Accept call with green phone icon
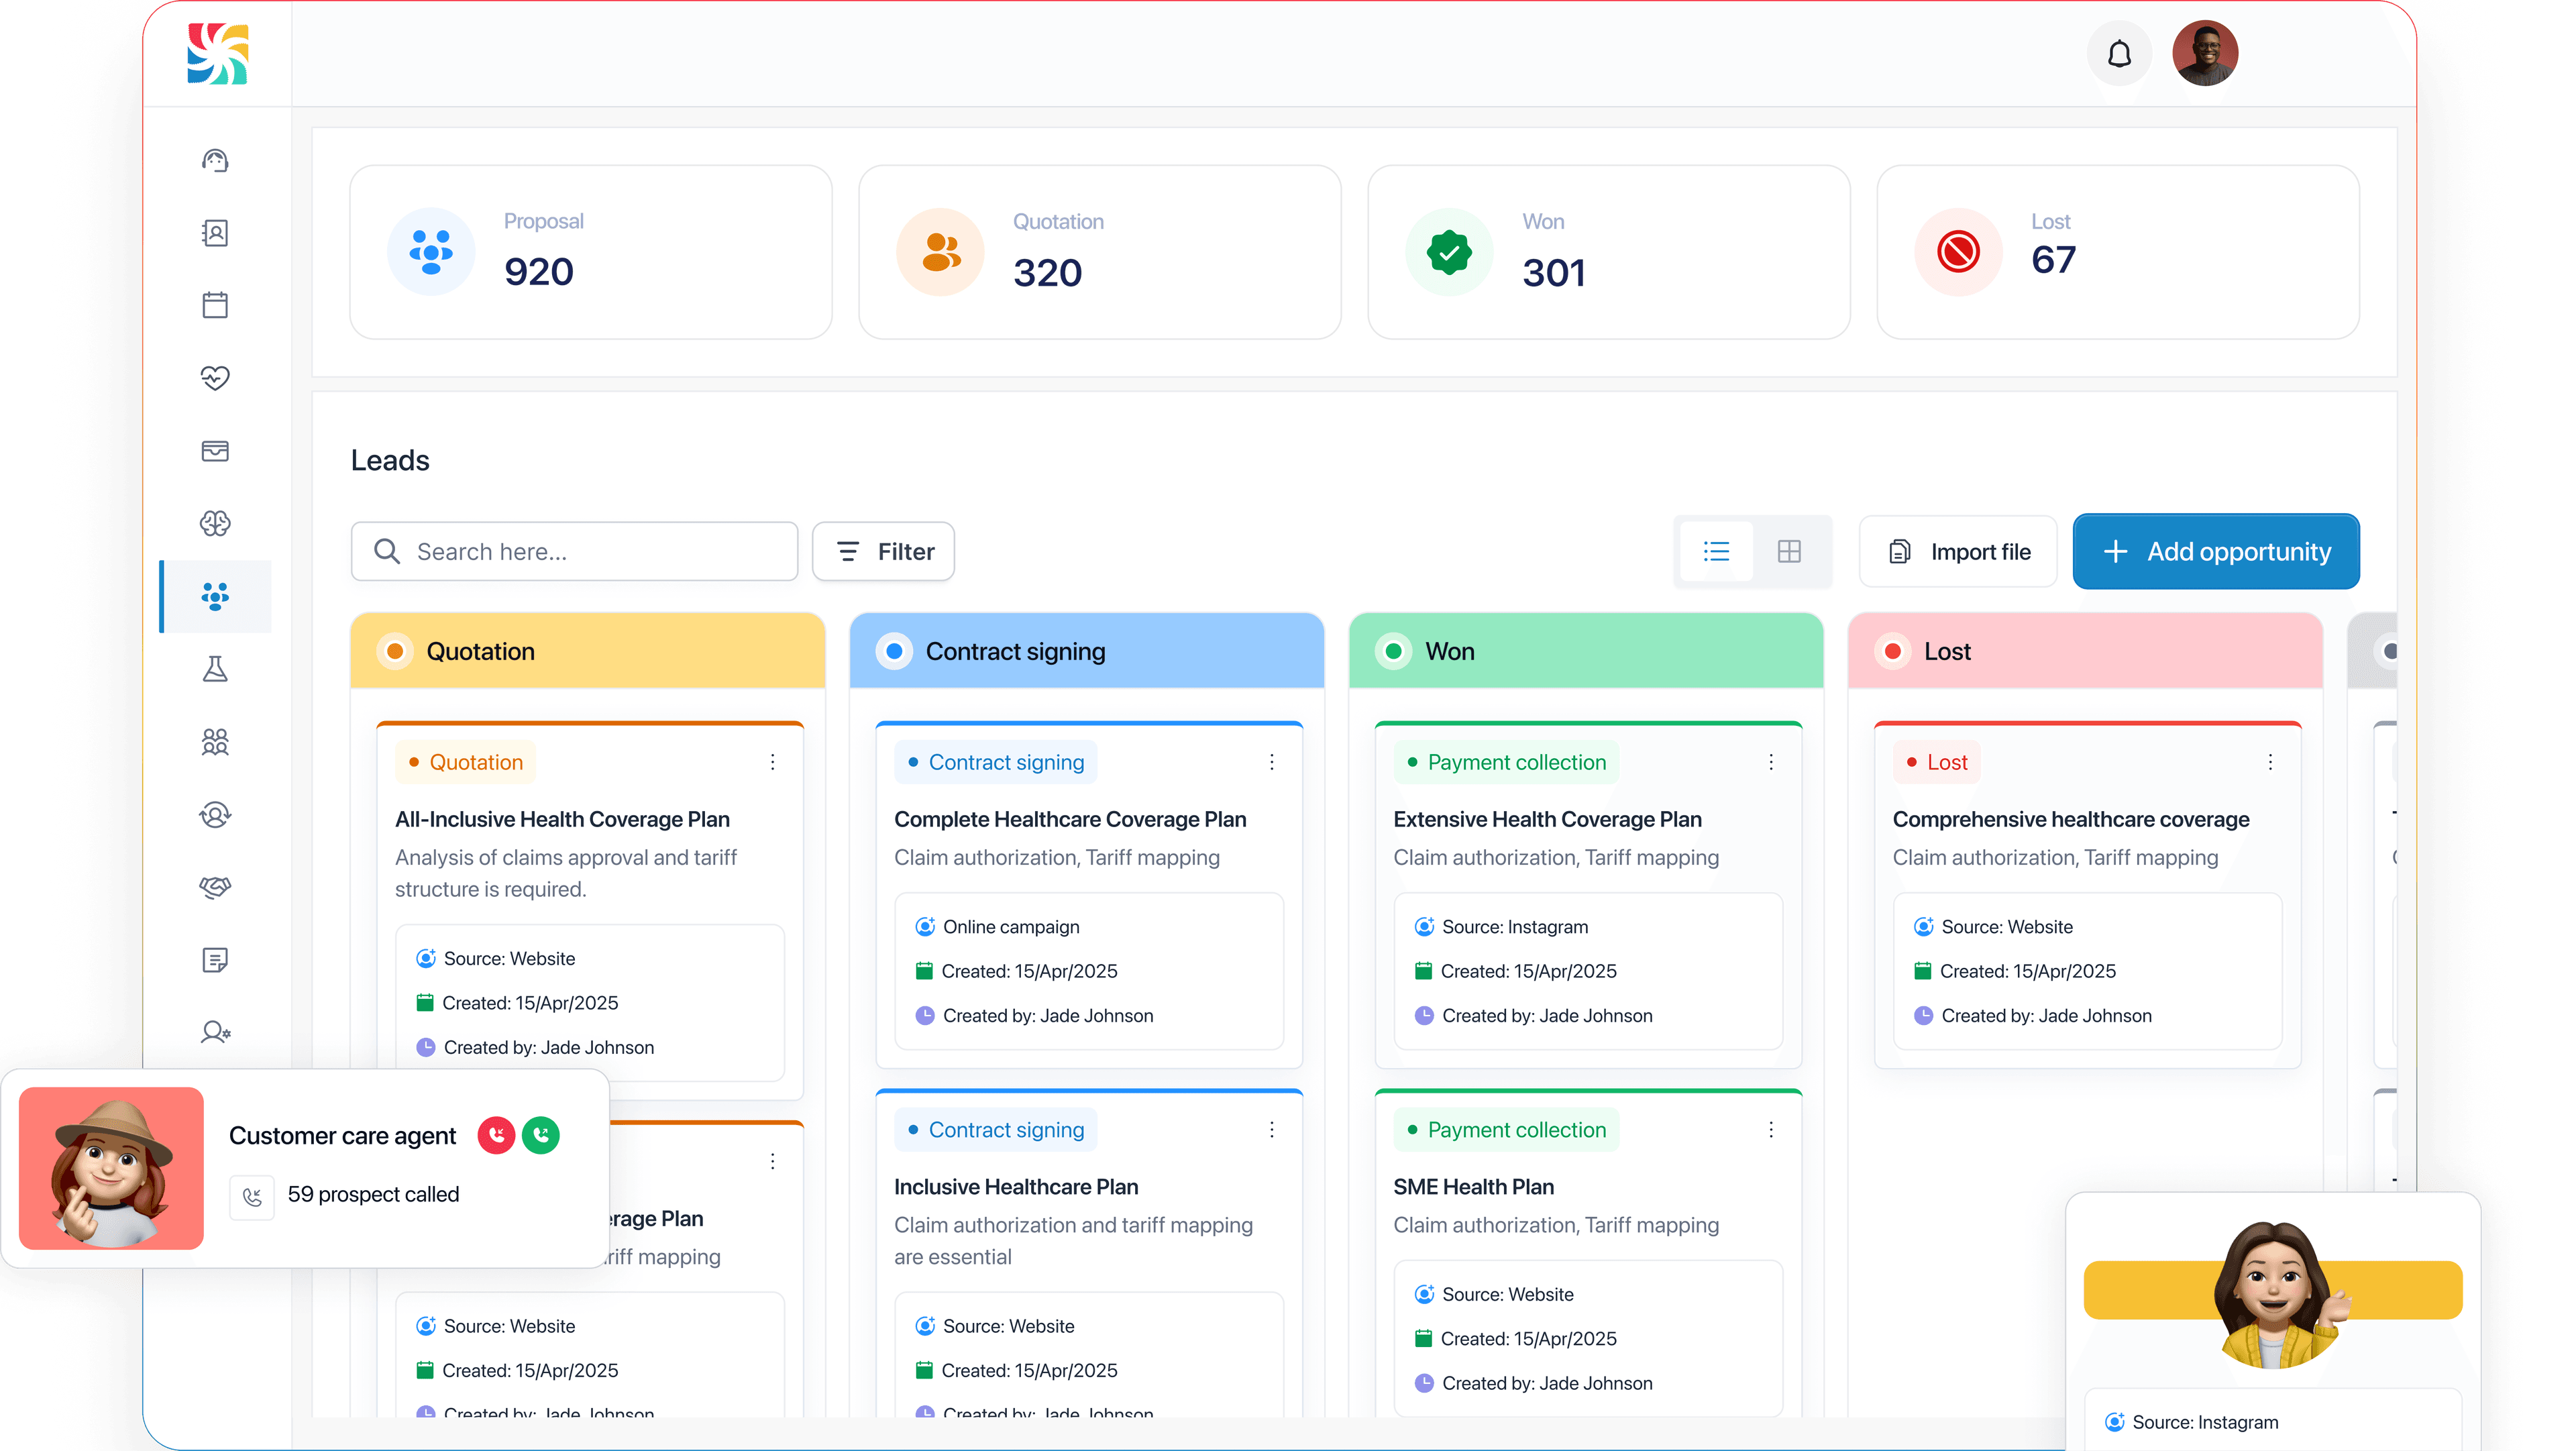2576x1451 pixels. [x=541, y=1135]
